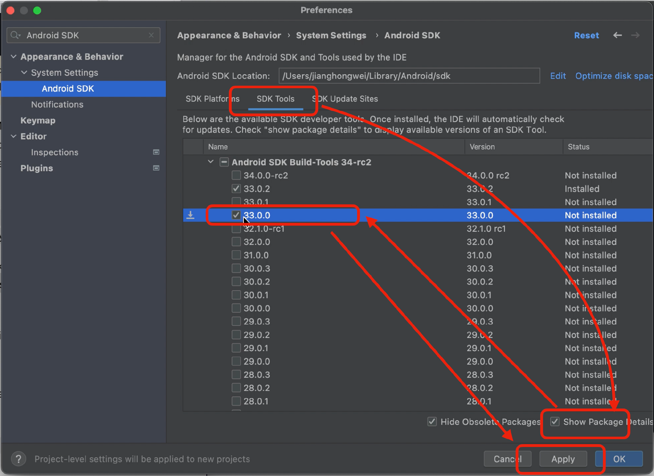The height and width of the screenshot is (476, 654).
Task: Focus the settings search field
Action: [83, 35]
